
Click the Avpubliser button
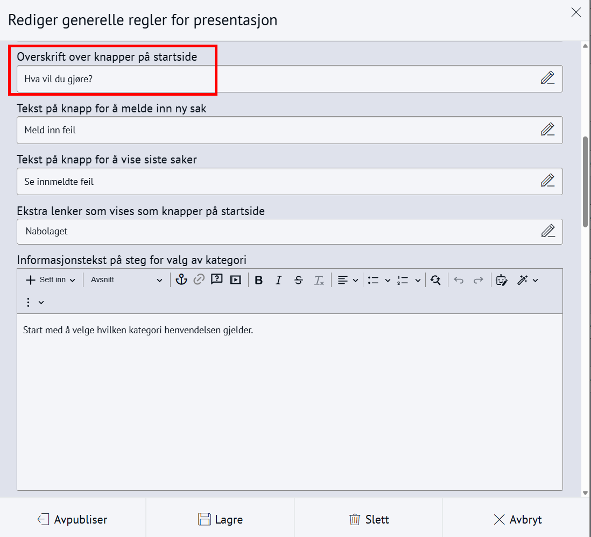pos(73,520)
